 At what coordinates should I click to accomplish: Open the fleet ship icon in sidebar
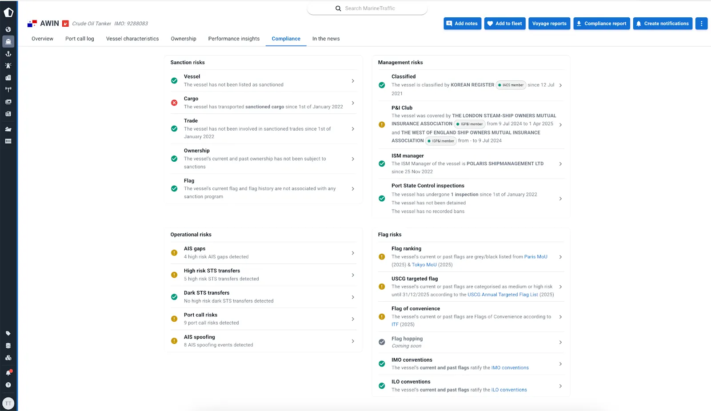point(8,129)
